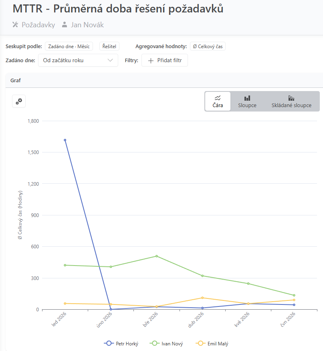Image resolution: width=323 pixels, height=351 pixels.
Task: Toggle Emil Malý series in legend
Action: (212, 343)
